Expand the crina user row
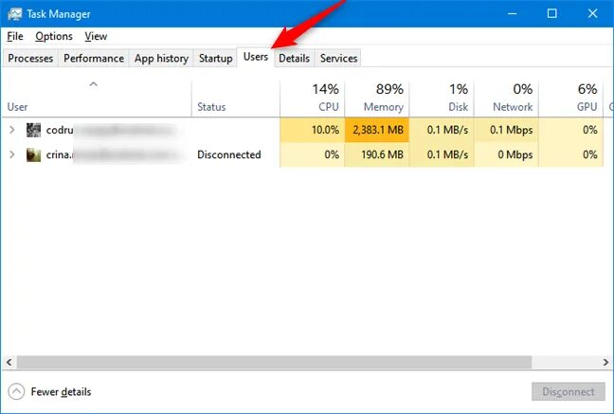 (x=11, y=154)
